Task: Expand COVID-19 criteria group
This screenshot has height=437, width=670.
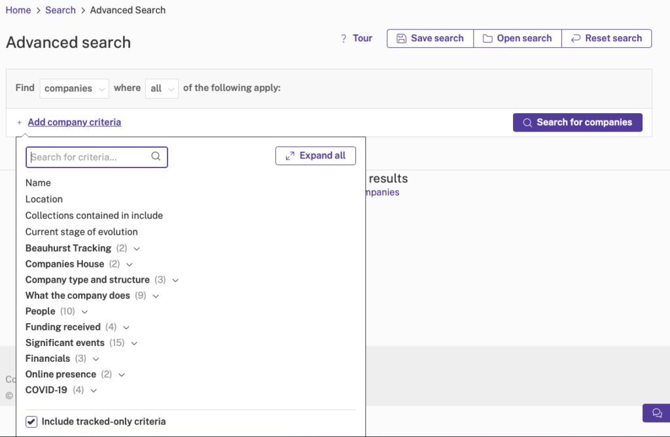Action: coord(61,391)
